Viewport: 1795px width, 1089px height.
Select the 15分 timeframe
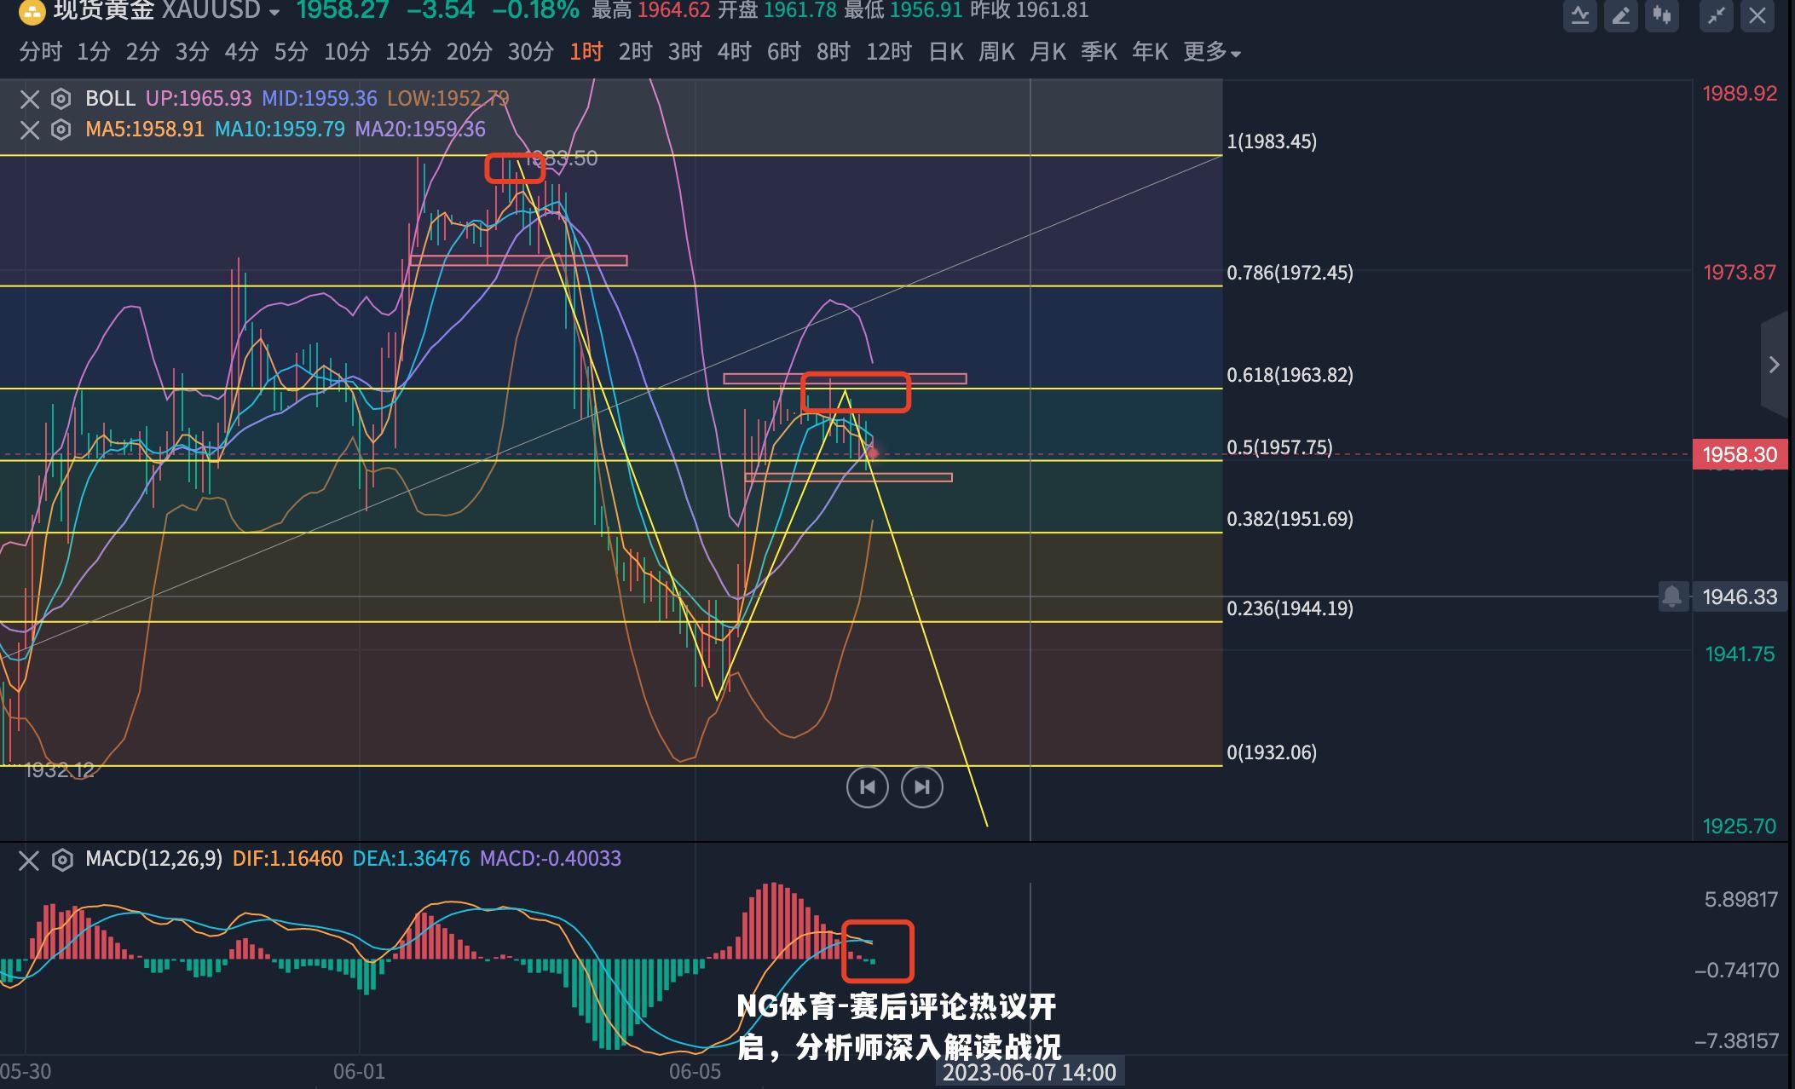click(x=408, y=52)
